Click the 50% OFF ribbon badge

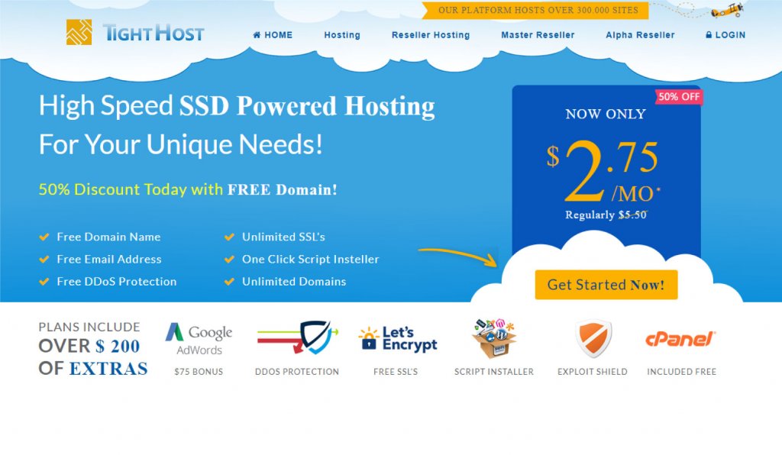[679, 97]
